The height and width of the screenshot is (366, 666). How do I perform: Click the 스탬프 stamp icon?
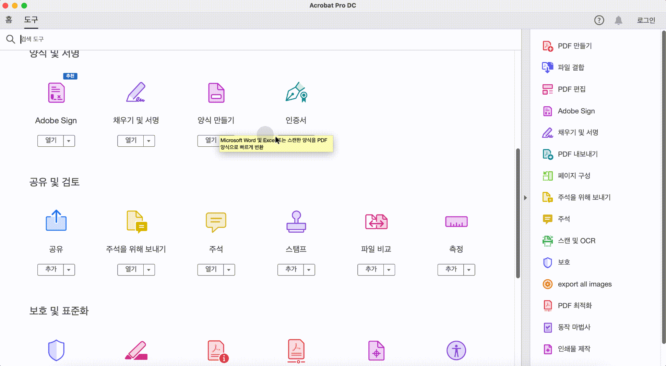tap(296, 222)
